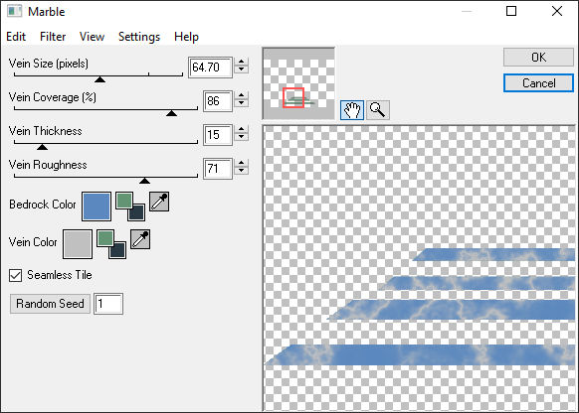Increase Vein Thickness with up arrow
The height and width of the screenshot is (413, 579).
pyautogui.click(x=241, y=130)
